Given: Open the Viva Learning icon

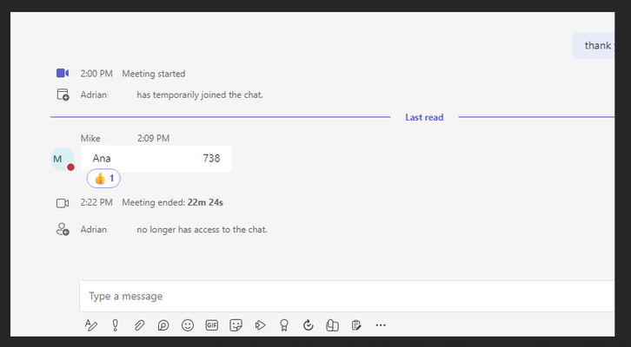Looking at the screenshot, I should pyautogui.click(x=332, y=325).
